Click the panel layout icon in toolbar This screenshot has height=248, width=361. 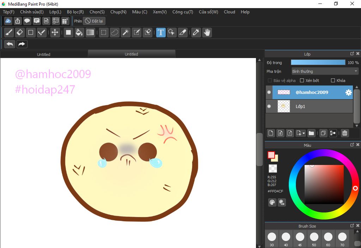point(55,21)
